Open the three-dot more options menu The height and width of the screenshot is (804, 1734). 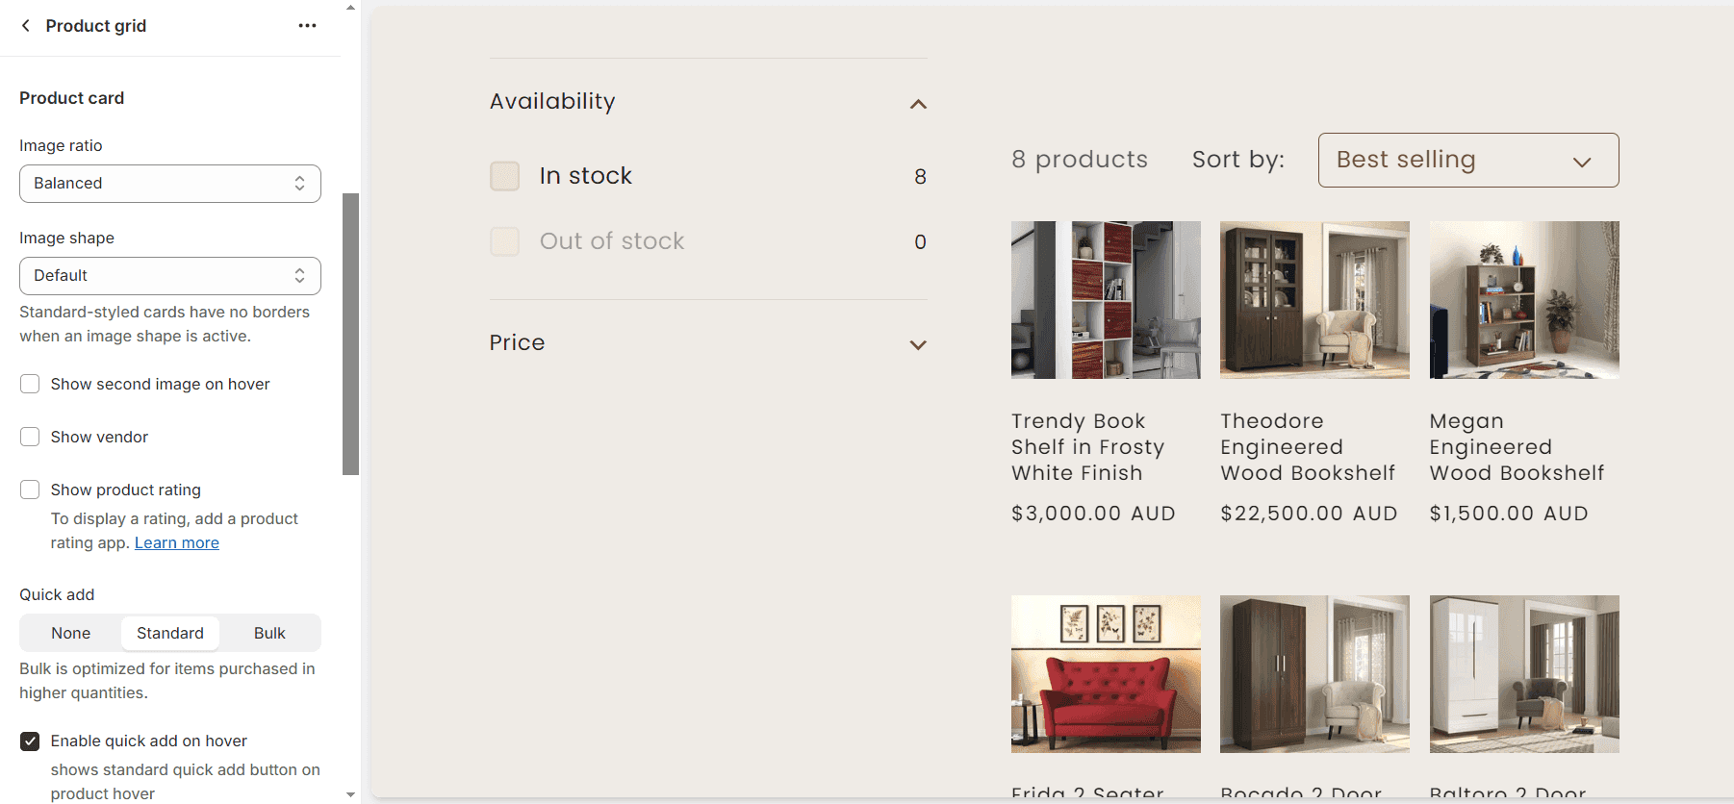(x=307, y=26)
